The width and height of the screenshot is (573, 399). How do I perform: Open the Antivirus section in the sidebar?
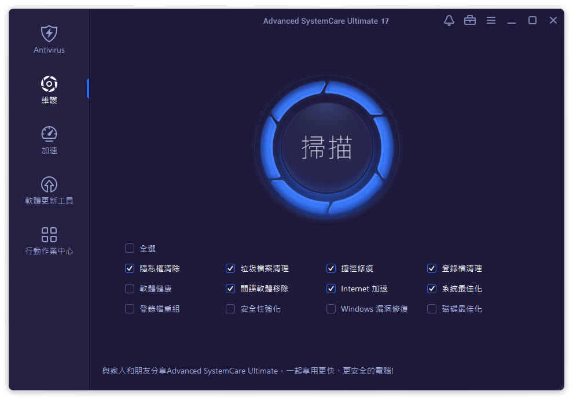(49, 38)
